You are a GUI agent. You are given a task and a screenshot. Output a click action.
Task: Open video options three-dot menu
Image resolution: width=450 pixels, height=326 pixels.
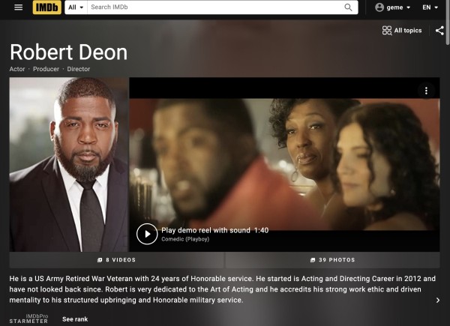click(x=426, y=91)
